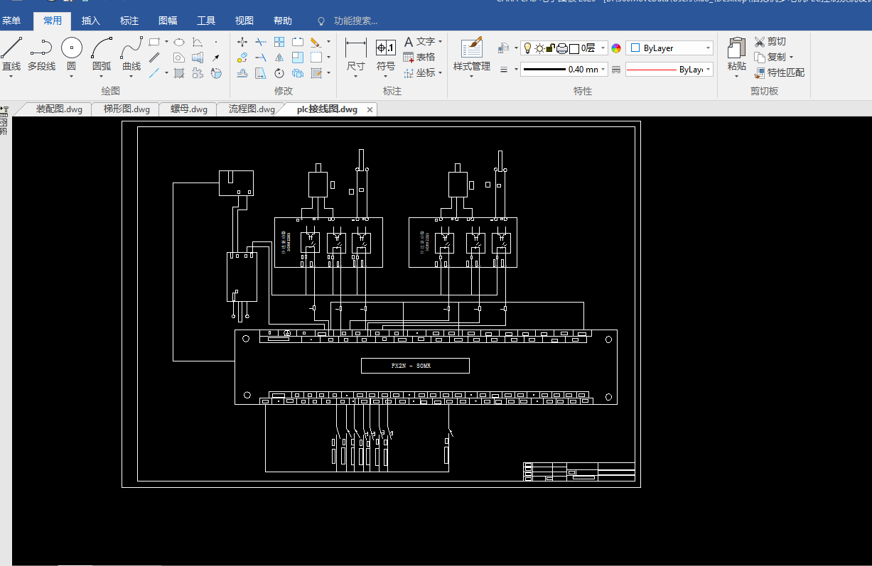The height and width of the screenshot is (566, 872).
Task: Toggle the layer print icon
Action: tap(561, 48)
